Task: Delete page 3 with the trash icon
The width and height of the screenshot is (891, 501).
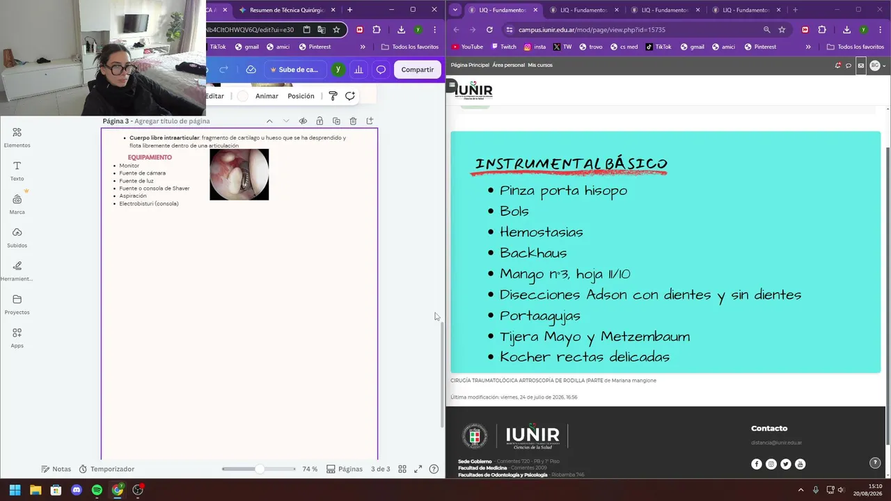Action: [x=353, y=121]
